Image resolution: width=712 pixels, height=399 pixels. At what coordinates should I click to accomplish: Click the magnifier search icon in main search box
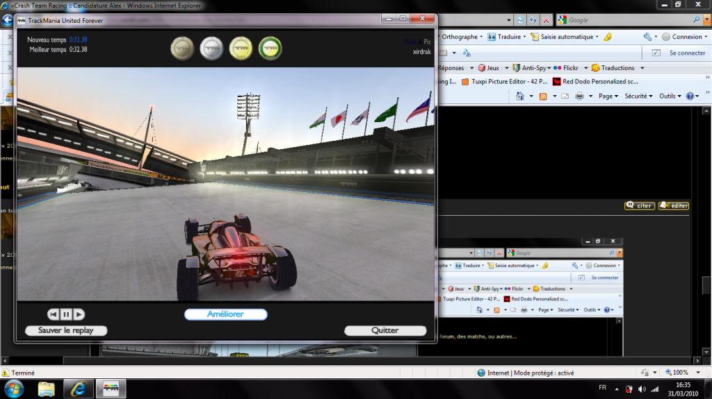click(696, 19)
